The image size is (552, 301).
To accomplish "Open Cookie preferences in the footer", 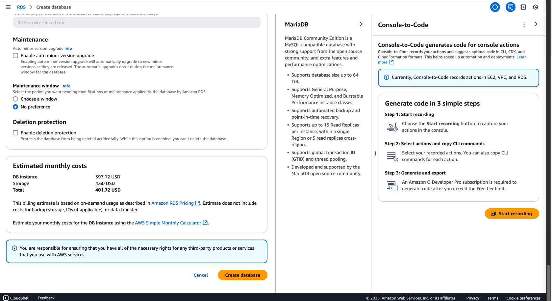I will [x=523, y=298].
